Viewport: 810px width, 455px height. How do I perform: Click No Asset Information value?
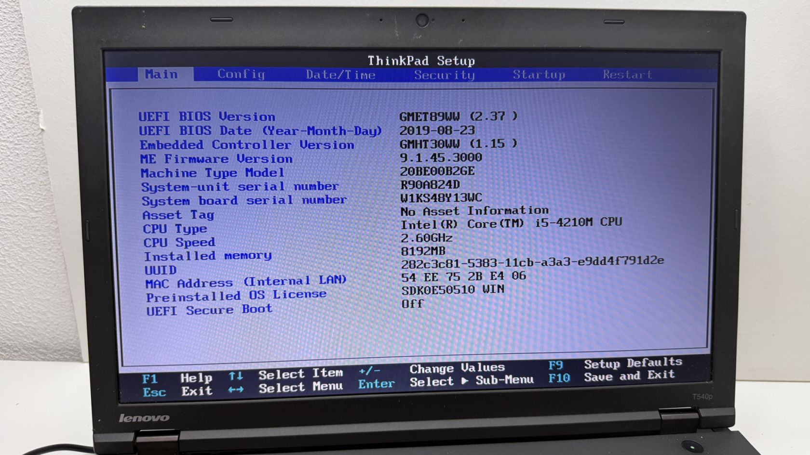click(474, 211)
